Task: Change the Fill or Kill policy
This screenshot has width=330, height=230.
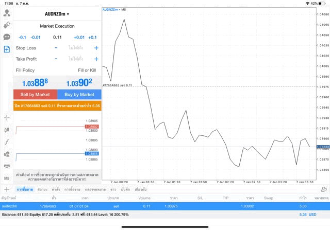Action: tap(87, 70)
